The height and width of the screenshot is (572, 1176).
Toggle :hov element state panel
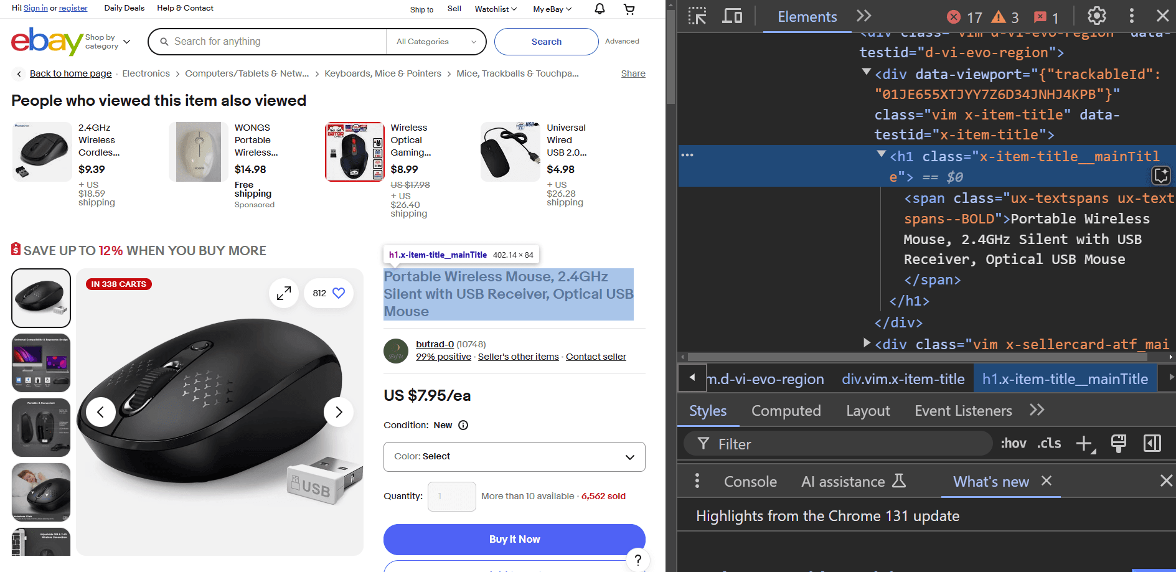tap(1013, 443)
